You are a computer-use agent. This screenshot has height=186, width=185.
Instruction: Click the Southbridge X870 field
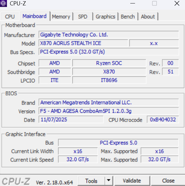click(x=109, y=72)
